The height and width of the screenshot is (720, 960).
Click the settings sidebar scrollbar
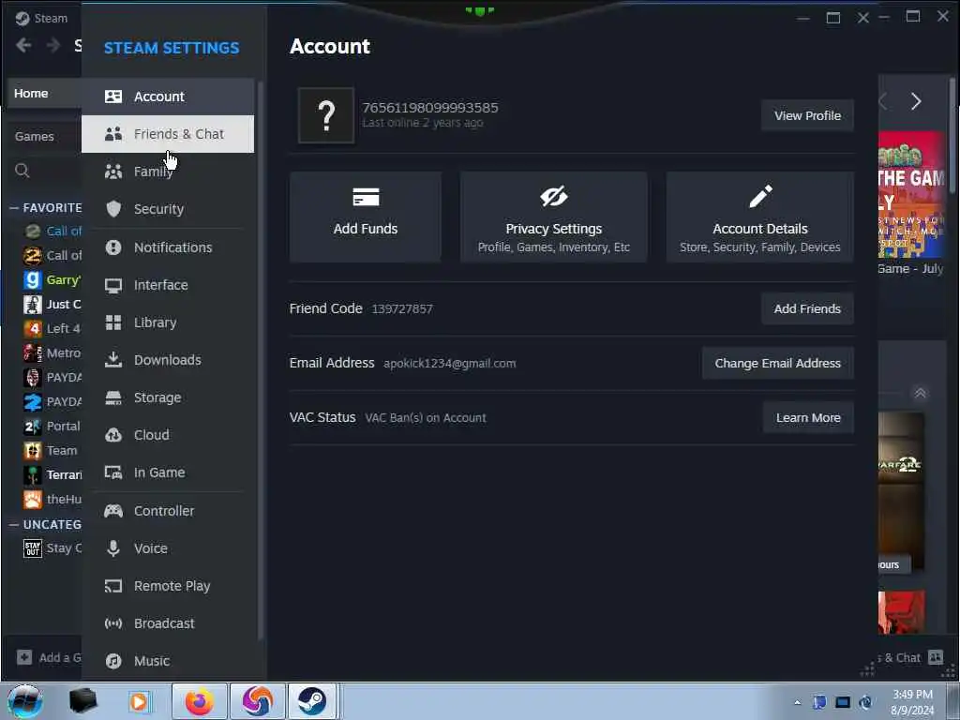[261, 361]
